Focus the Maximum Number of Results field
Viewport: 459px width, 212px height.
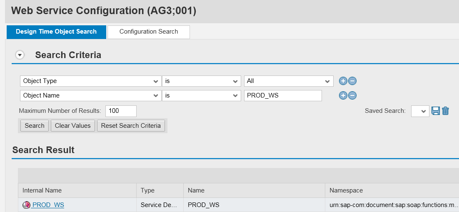pyautogui.click(x=121, y=111)
